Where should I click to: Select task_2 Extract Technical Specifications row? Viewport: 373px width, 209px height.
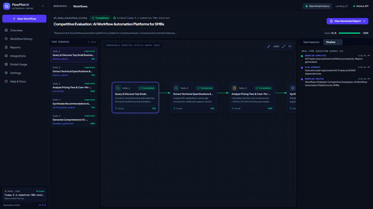(74, 71)
